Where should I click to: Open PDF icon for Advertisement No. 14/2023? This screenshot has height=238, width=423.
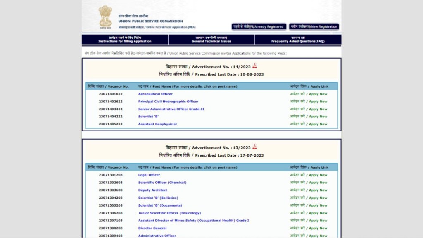point(255,66)
